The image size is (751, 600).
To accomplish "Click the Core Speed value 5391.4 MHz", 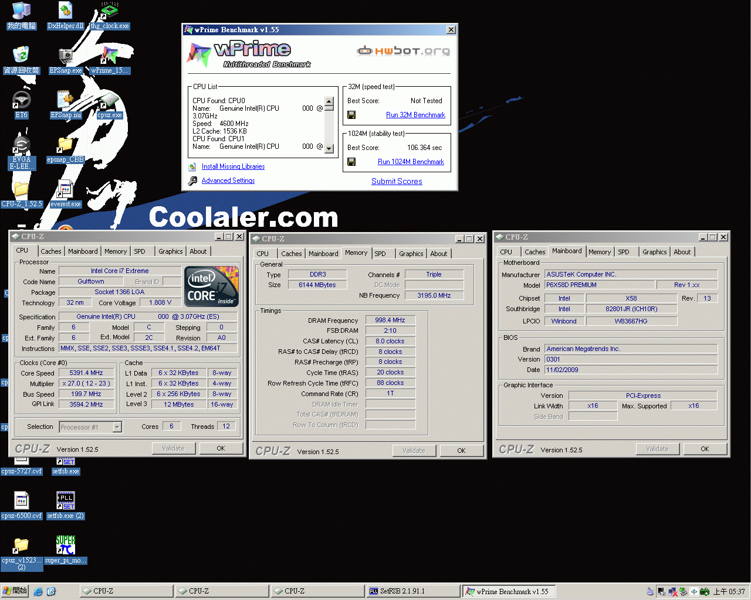I will [86, 373].
